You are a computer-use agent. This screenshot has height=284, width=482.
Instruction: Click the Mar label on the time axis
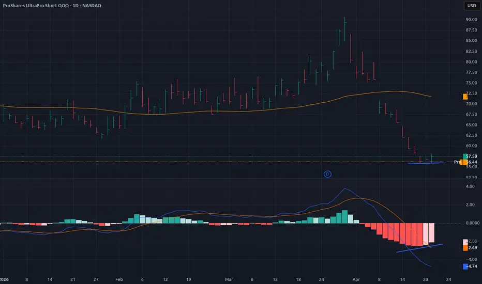pyautogui.click(x=229, y=279)
